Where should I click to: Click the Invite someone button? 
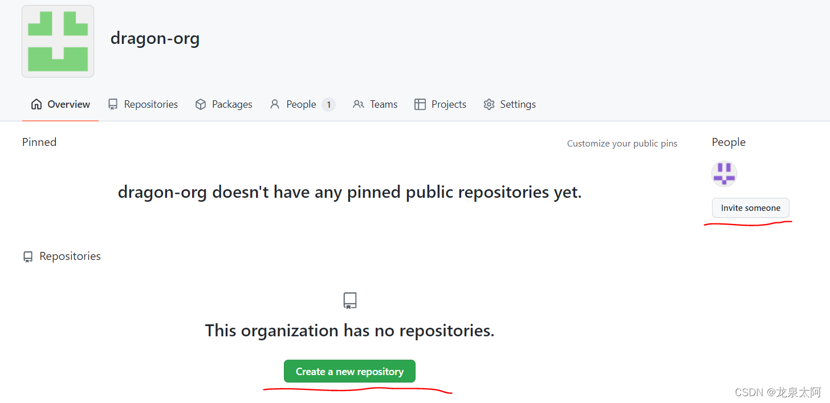[x=750, y=208]
